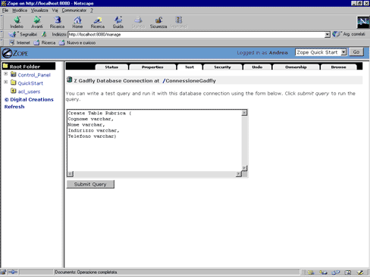Click the Submit Query button
370x277 pixels.
pos(90,184)
